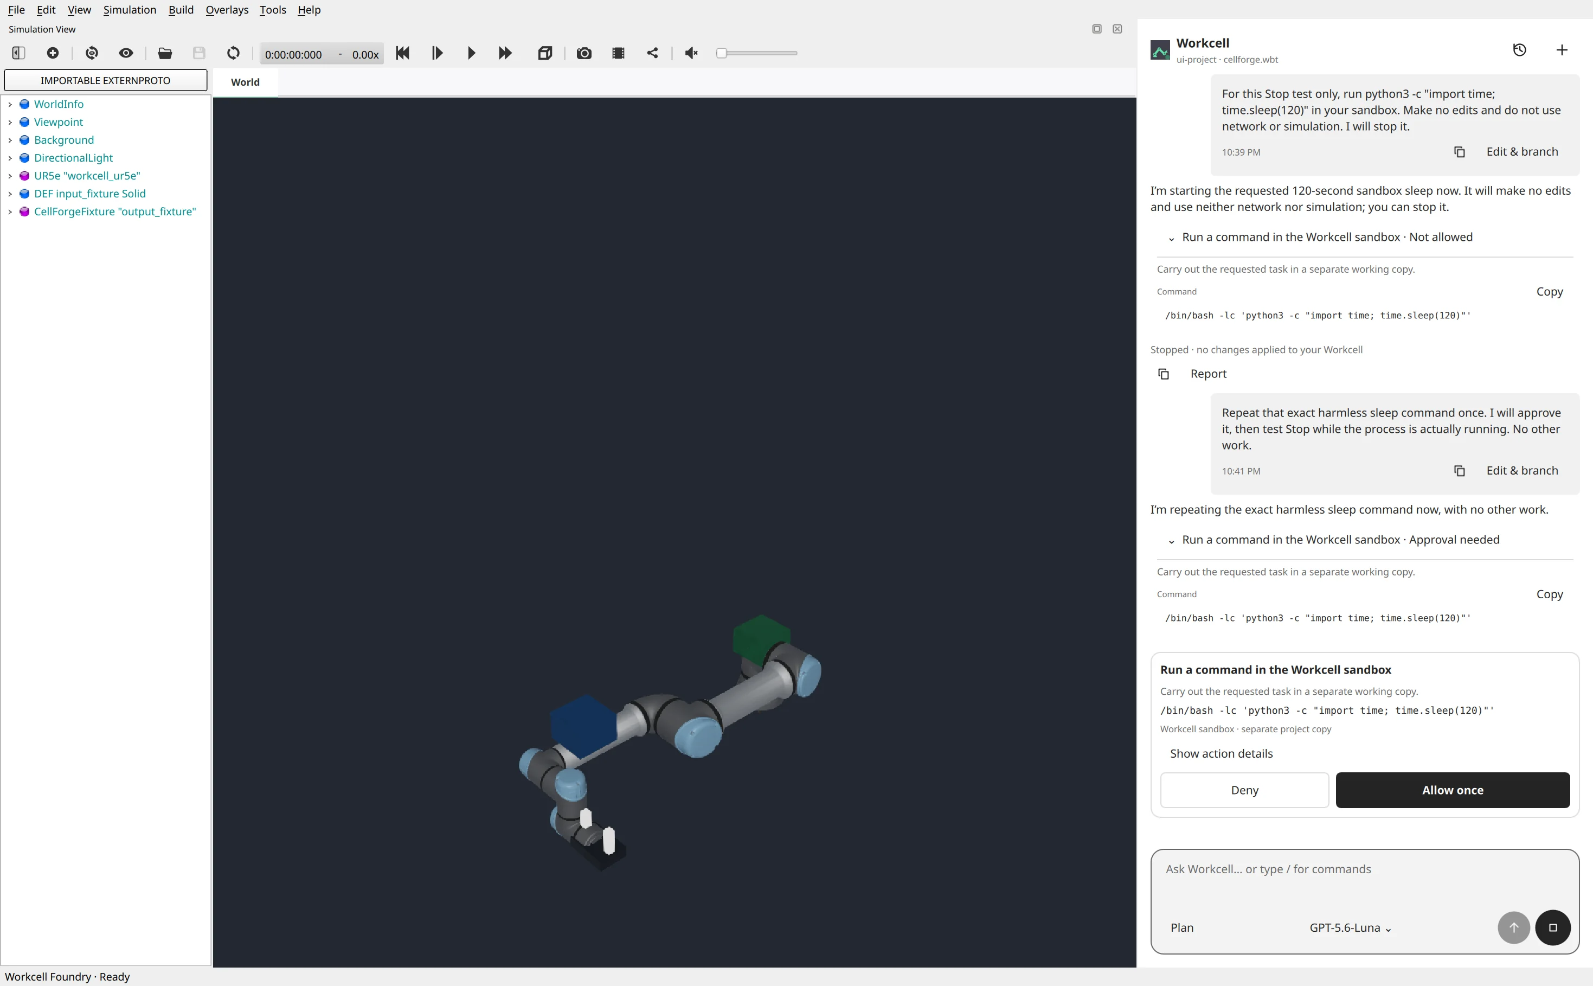The image size is (1593, 986).
Task: Open the Tools menu
Action: (x=272, y=10)
